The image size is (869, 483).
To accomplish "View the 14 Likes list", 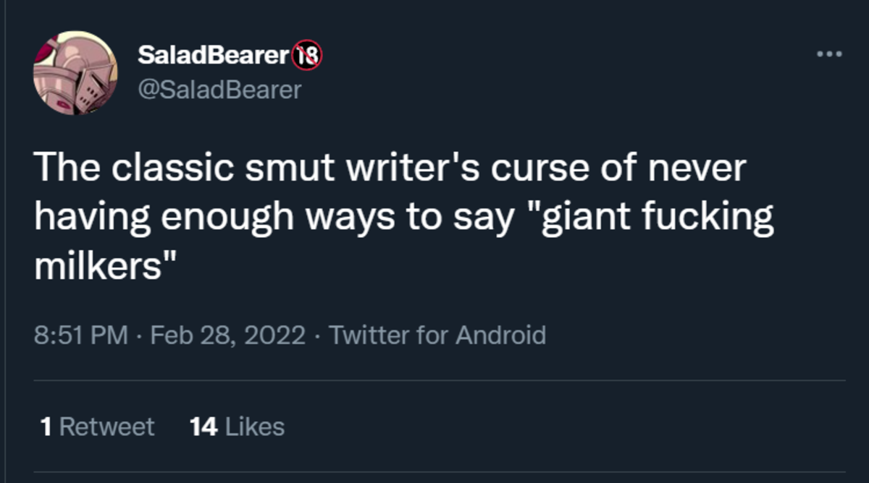I will coord(237,427).
